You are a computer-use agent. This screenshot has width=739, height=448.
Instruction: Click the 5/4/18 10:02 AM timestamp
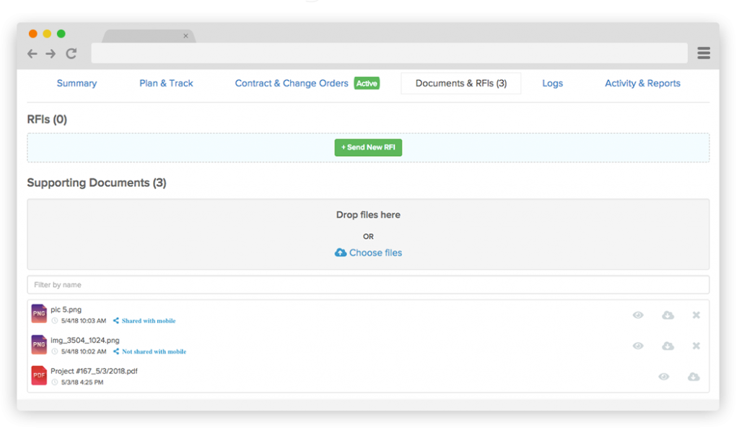point(84,351)
